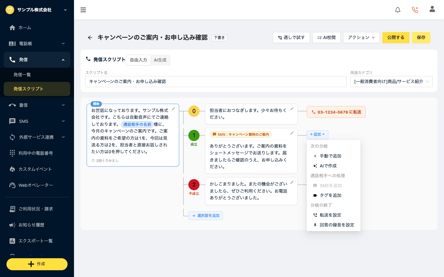The width and height of the screenshot is (444, 277).
Task: Open ホーム from the sidebar
Action: (37, 28)
